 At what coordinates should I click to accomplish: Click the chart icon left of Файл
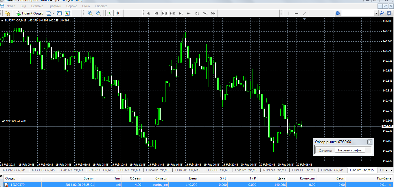2,6
